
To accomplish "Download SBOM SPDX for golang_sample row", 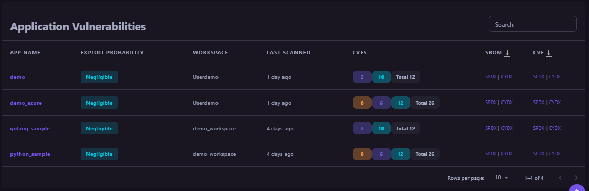I will pos(491,128).
